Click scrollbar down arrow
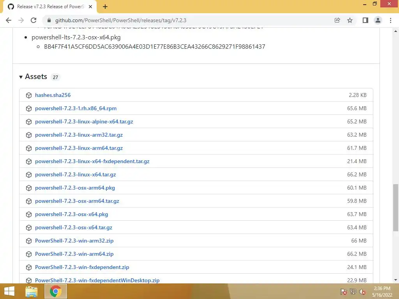Viewport: 399px width, 299px height. pyautogui.click(x=395, y=280)
